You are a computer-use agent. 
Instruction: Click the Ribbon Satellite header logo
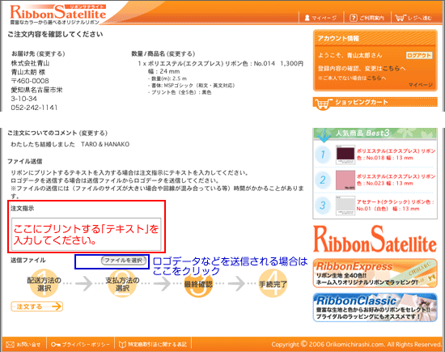point(58,14)
